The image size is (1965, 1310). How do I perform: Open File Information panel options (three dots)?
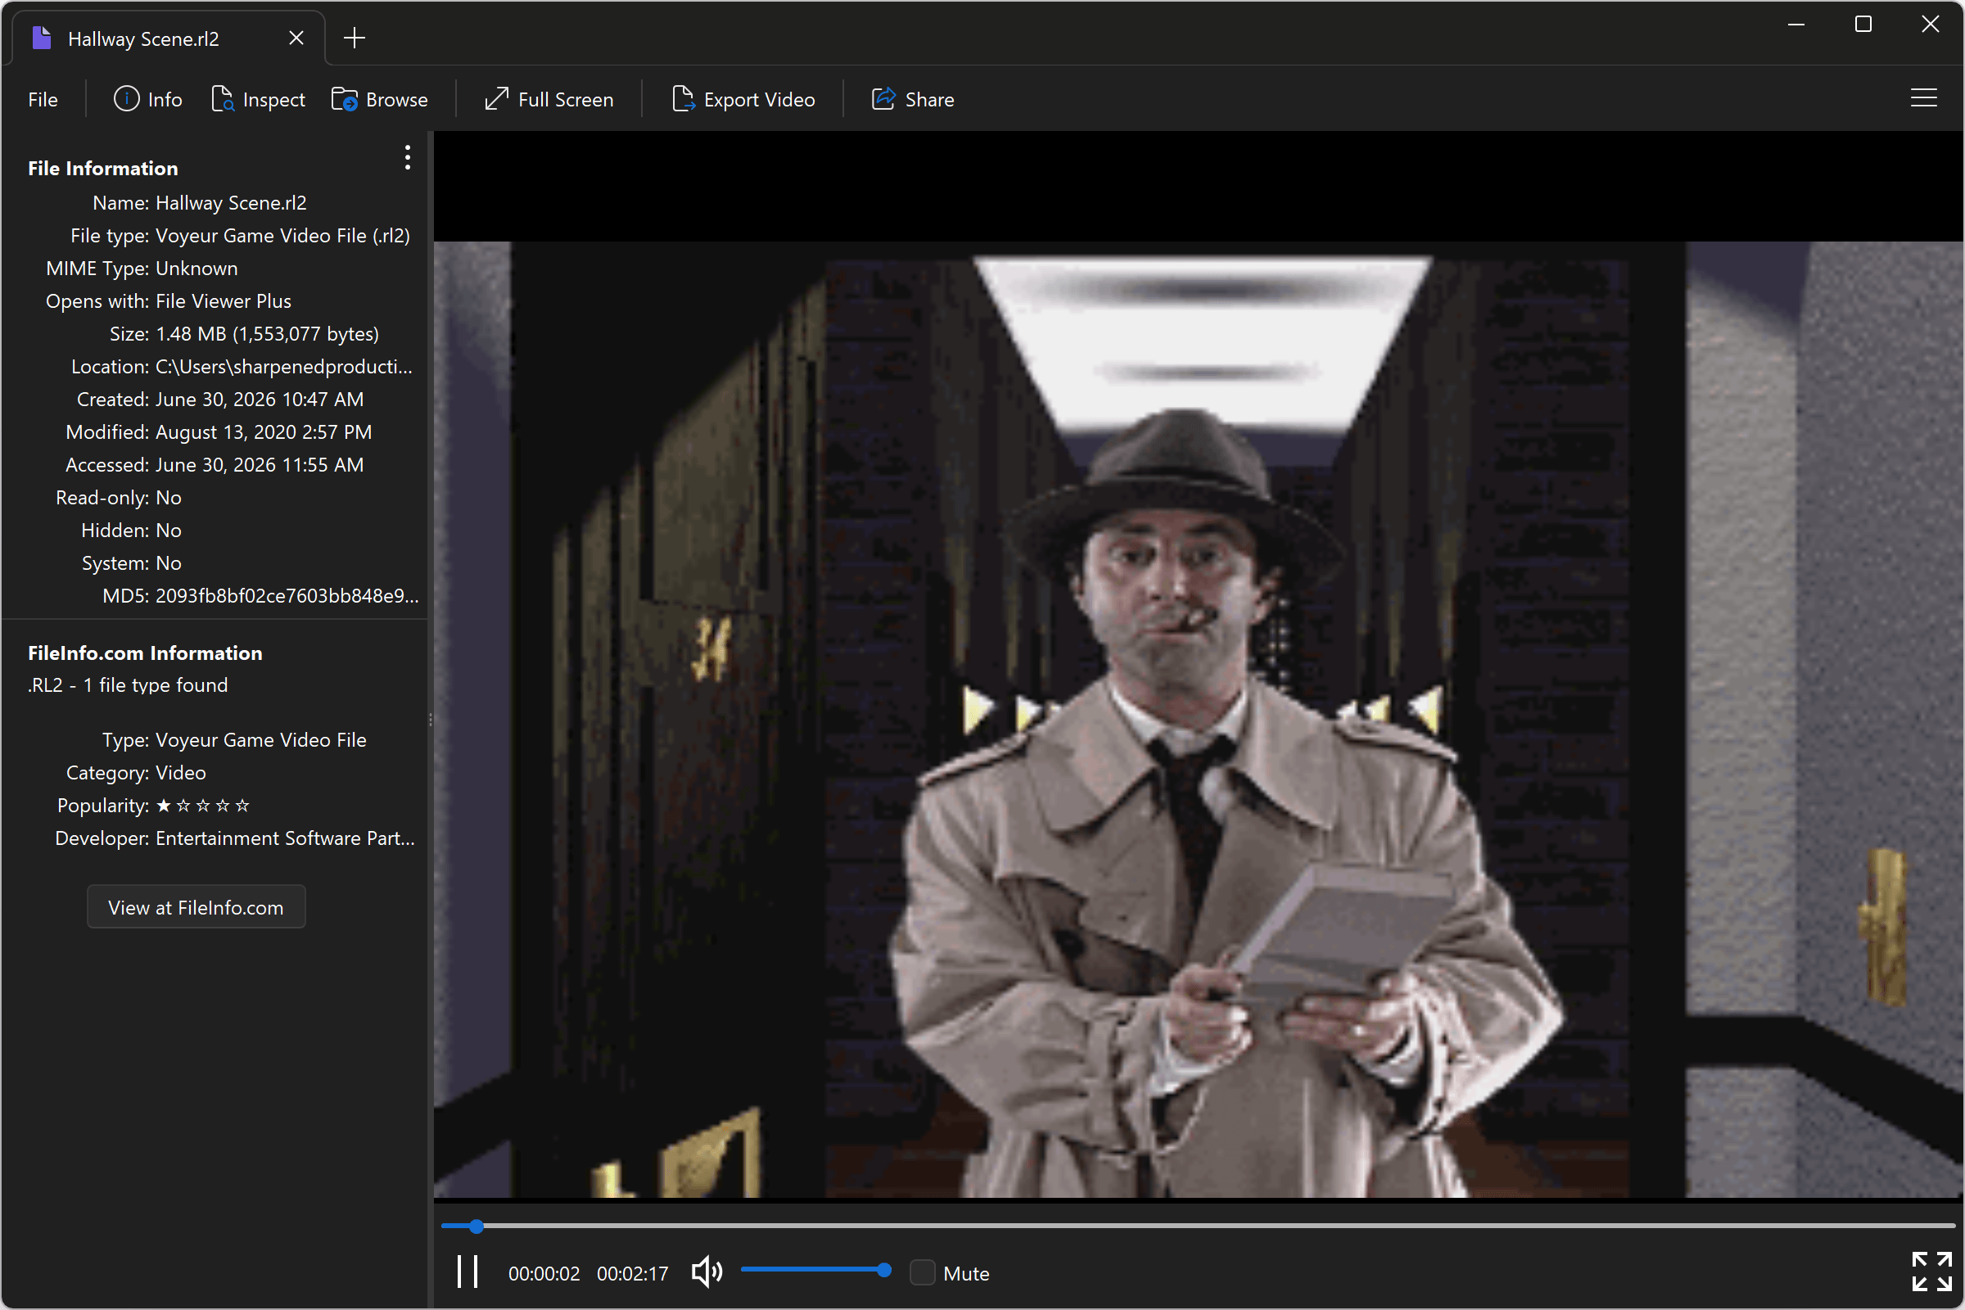408,157
